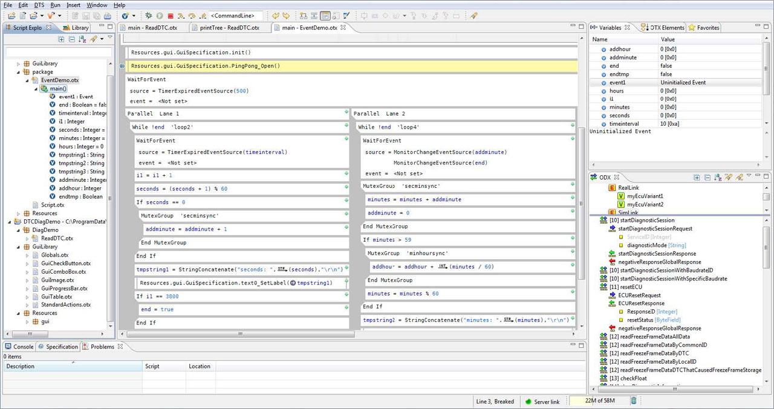774x409 pixels.
Task: Click the globe icon in main toolbar
Action: (x=125, y=15)
